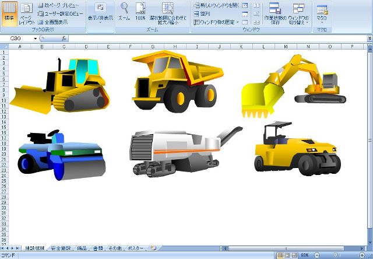Image resolution: width=373 pixels, height=259 pixels.
Task: Switch to 全画面表示 full screen mode
Action: point(53,22)
